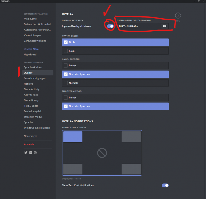The height and width of the screenshot is (199, 206).
Task: Set notification position to top left
Action: (73, 137)
